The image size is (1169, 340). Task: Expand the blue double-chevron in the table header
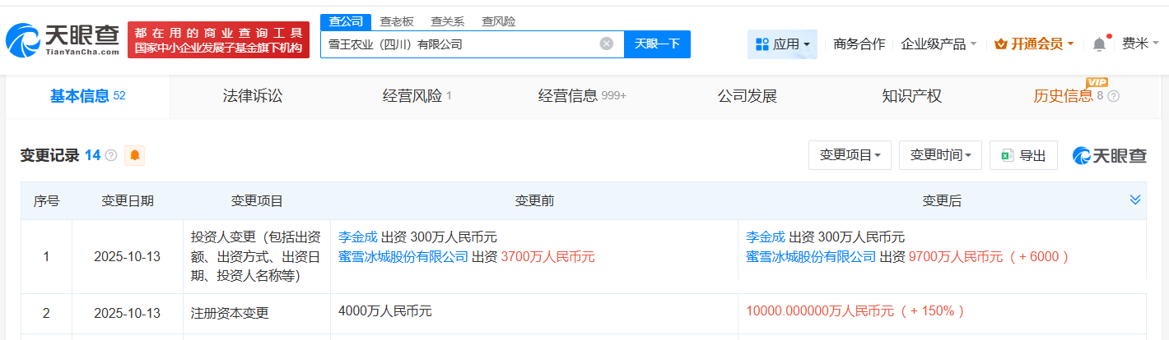[1135, 200]
